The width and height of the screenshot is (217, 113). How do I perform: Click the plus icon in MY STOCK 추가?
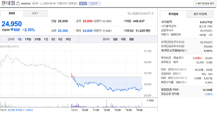point(196,4)
